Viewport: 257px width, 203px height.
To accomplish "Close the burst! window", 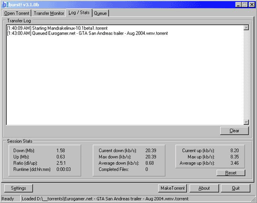I will tap(252, 5).
